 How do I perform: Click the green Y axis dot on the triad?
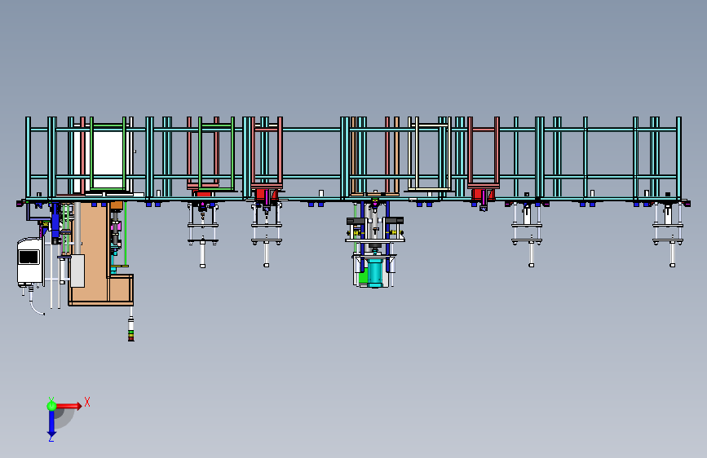tap(51, 406)
